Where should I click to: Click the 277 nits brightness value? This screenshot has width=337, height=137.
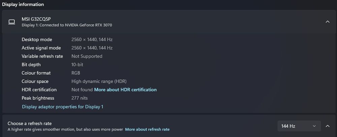pos(80,98)
